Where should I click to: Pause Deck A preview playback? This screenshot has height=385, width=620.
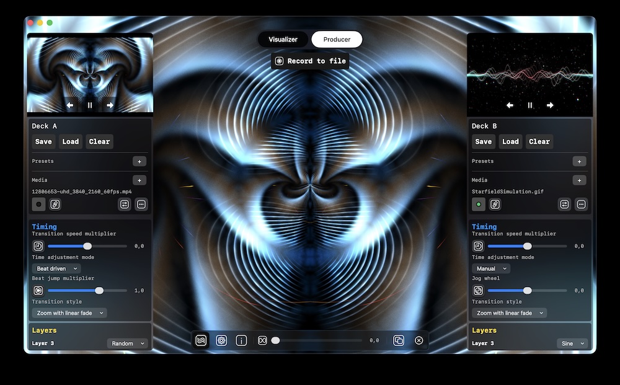(x=90, y=105)
